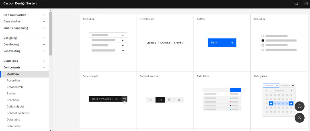The height and width of the screenshot is (131, 310).
Task: Open the app switcher grid icon
Action: [306, 3]
